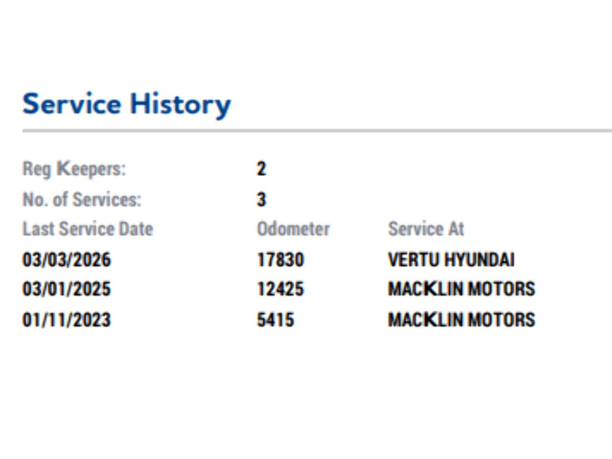Select the No. of Services label

point(82,199)
